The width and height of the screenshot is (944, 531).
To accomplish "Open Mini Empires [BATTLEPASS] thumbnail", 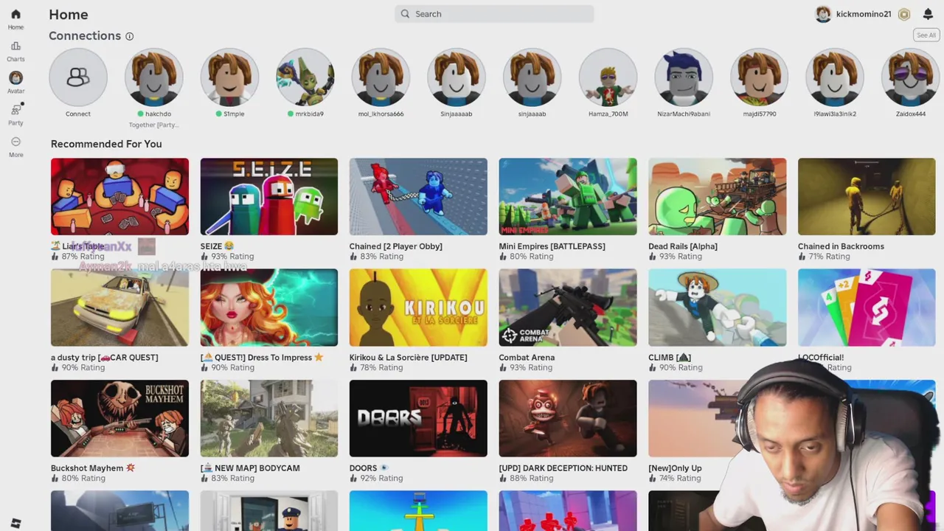I will 568,196.
